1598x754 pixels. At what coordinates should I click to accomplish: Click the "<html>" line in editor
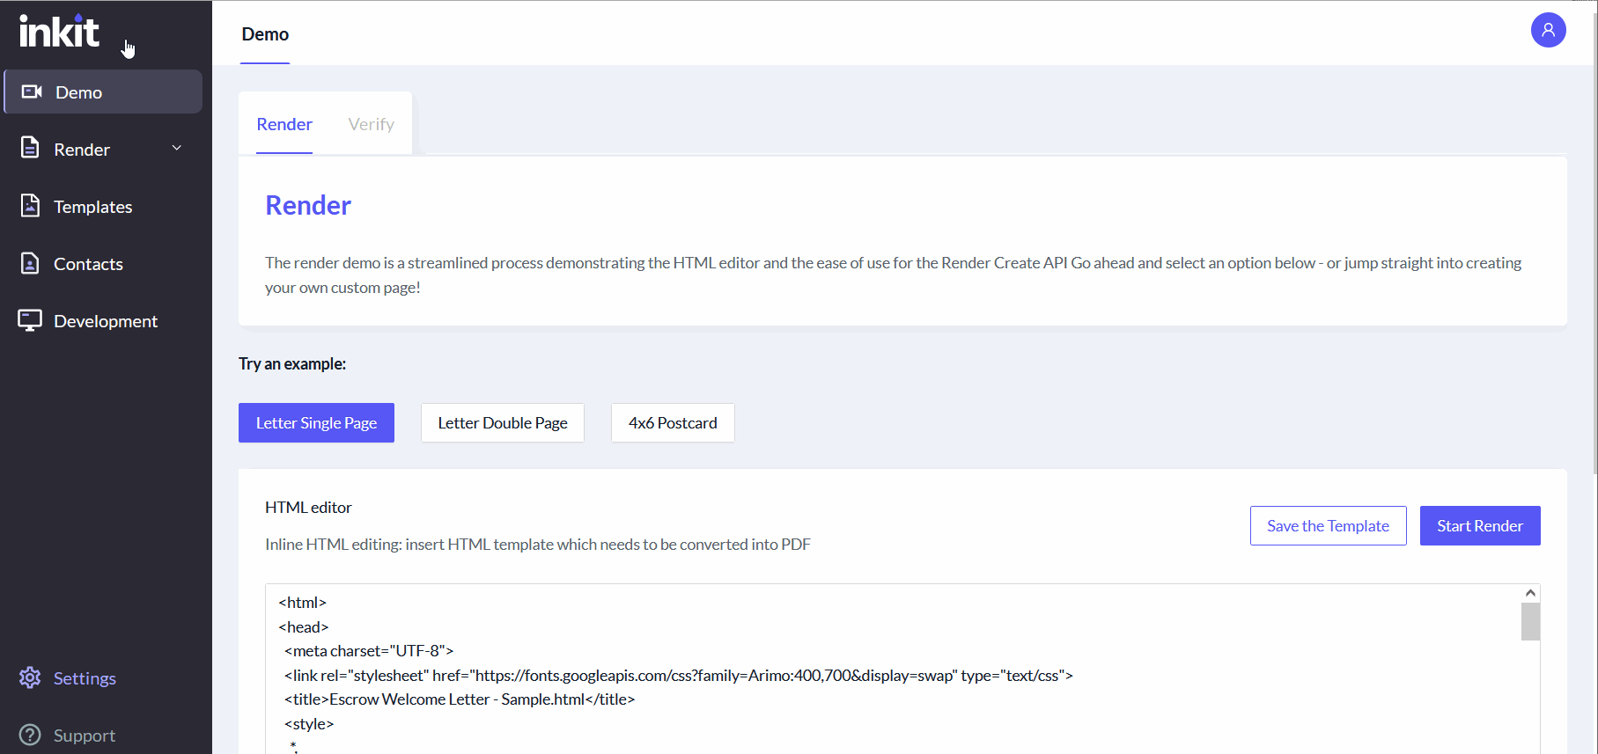click(303, 603)
